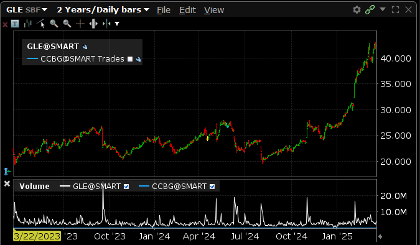Click the CCBG@SMART Trades wrench icon
The width and height of the screenshot is (420, 245).
pyautogui.click(x=138, y=59)
